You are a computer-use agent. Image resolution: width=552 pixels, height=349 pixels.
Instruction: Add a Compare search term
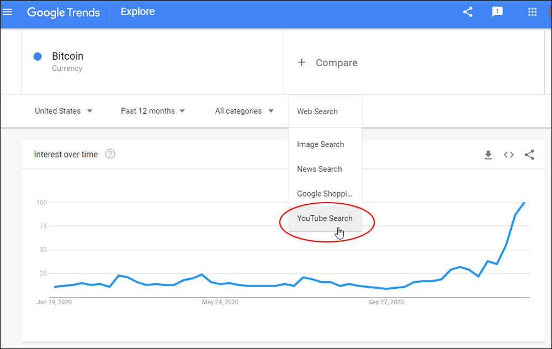328,63
